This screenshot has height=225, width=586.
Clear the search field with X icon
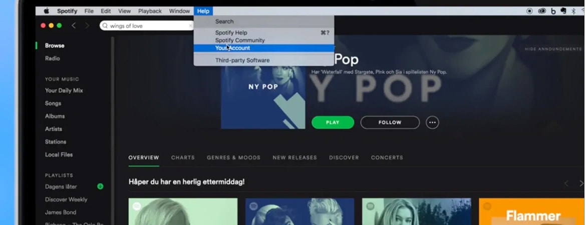pos(190,26)
